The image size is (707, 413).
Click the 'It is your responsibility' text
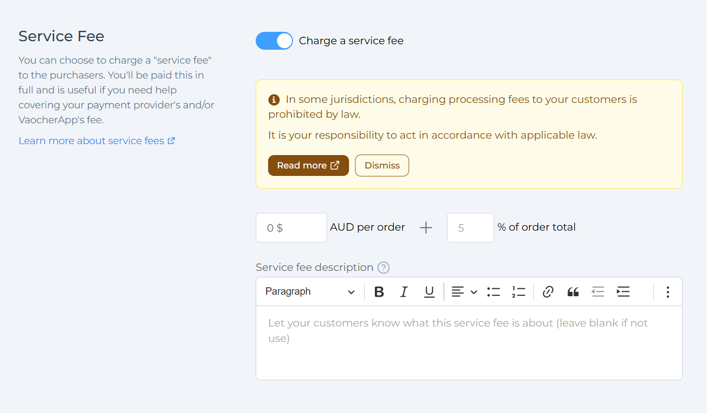(432, 135)
